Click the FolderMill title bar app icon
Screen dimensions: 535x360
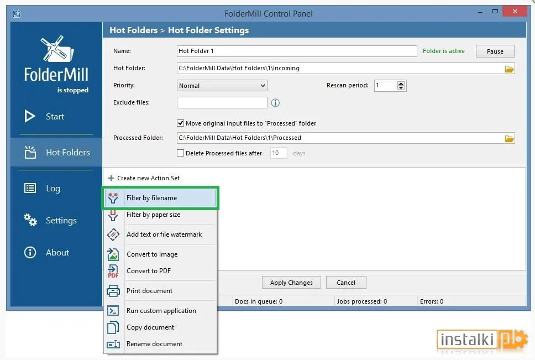point(16,13)
